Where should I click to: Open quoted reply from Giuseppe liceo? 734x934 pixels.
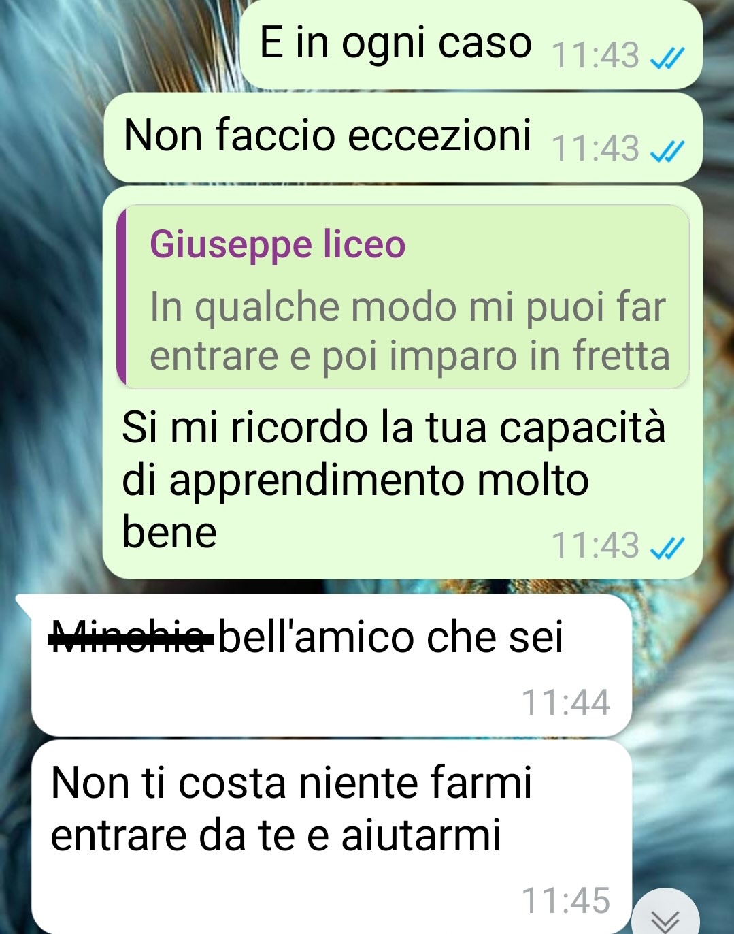pyautogui.click(x=403, y=297)
